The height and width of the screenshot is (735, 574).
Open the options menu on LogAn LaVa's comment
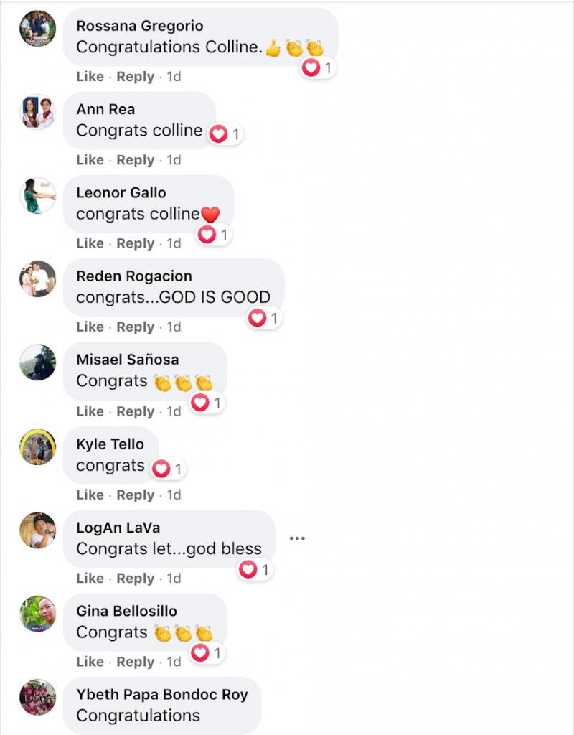point(297,538)
